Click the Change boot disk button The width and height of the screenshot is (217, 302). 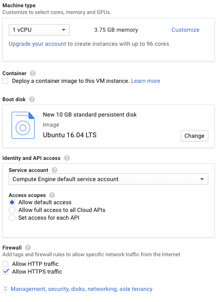click(194, 136)
